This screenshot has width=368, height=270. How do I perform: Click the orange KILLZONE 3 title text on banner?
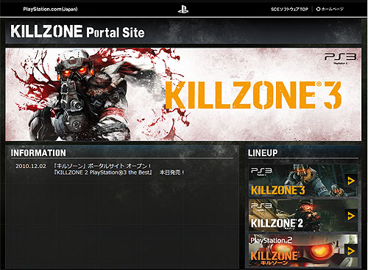[253, 95]
